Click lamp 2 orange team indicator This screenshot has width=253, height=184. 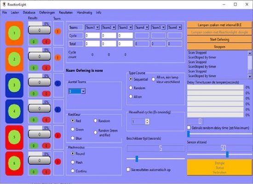tap(58, 57)
